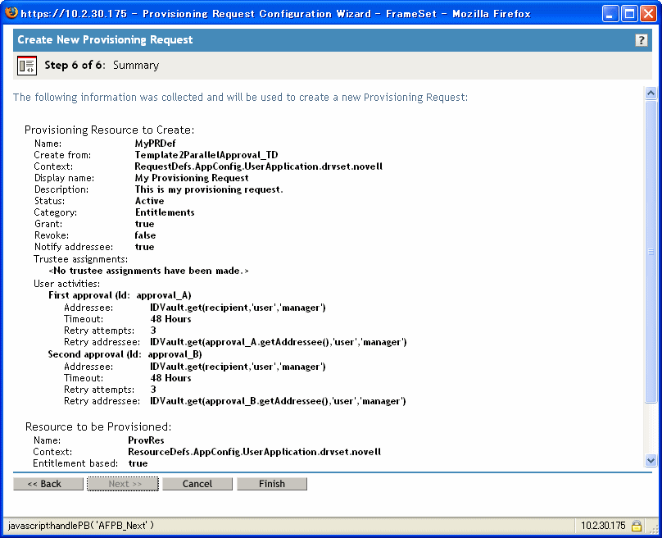Click the Template2ParallelApproval_TD value

pos(206,155)
